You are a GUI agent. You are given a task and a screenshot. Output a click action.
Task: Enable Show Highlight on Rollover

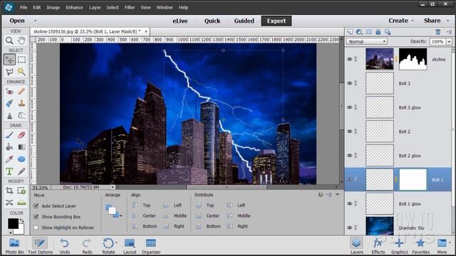point(36,228)
